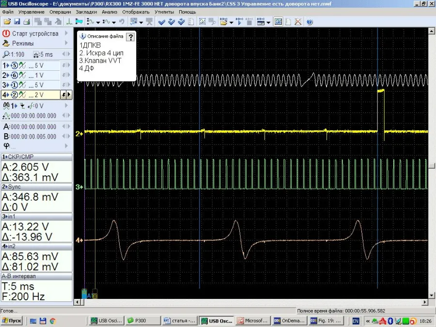
Task: Click the orange browser icon in quick launch
Action: click(52, 321)
